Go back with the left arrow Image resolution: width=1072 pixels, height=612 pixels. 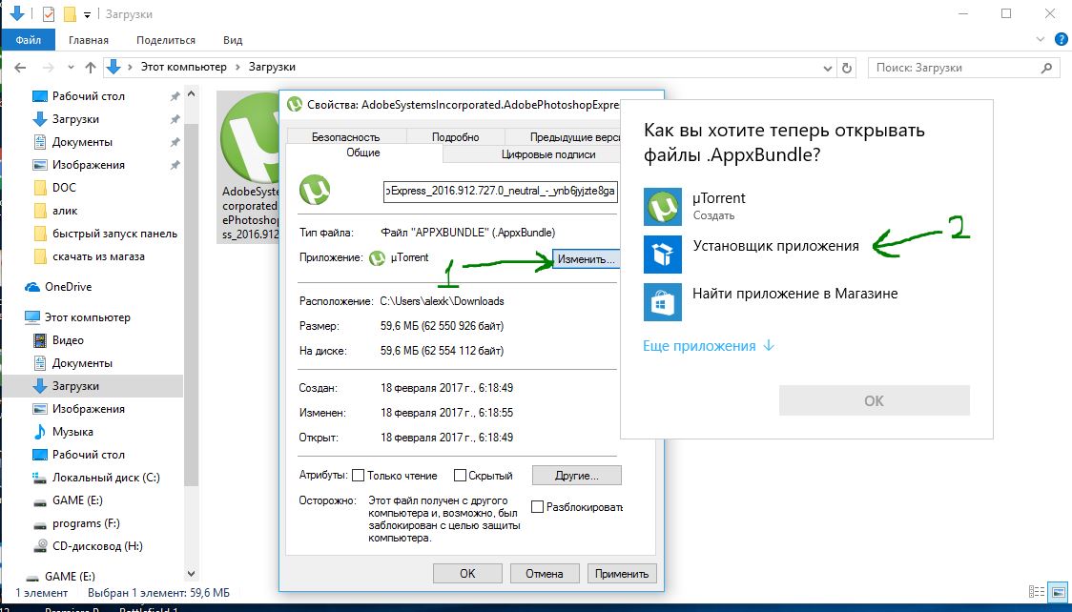(21, 68)
